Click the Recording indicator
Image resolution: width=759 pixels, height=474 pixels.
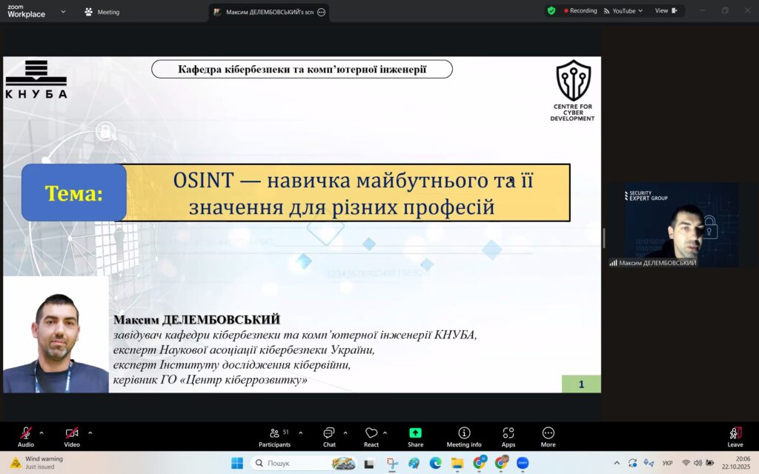(580, 11)
